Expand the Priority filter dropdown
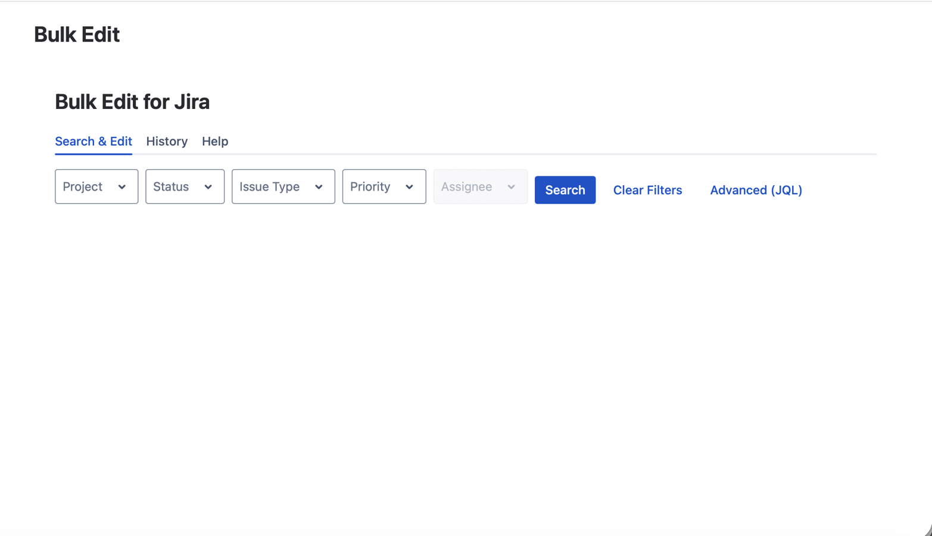Image resolution: width=932 pixels, height=536 pixels. tap(384, 186)
